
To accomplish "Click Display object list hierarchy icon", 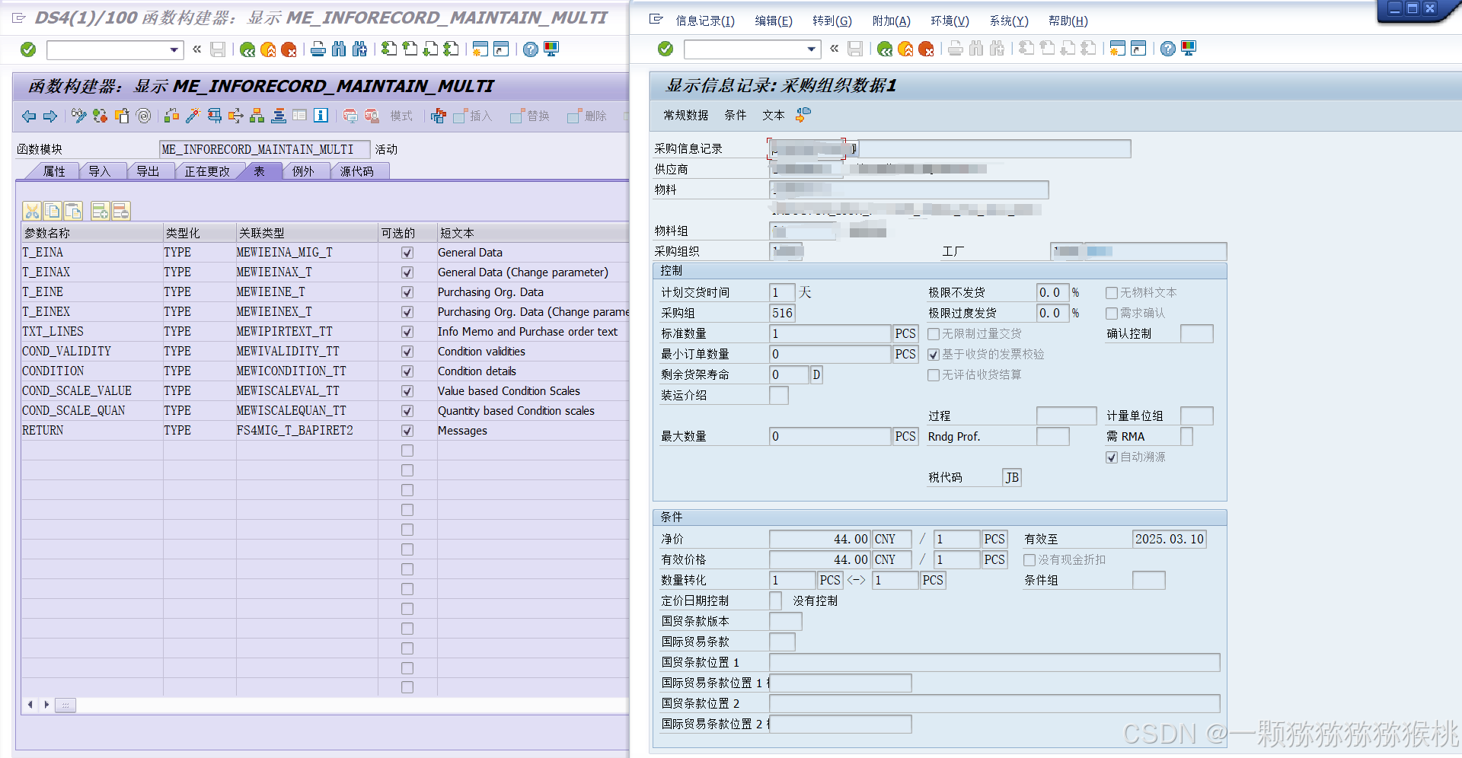I will point(257,116).
